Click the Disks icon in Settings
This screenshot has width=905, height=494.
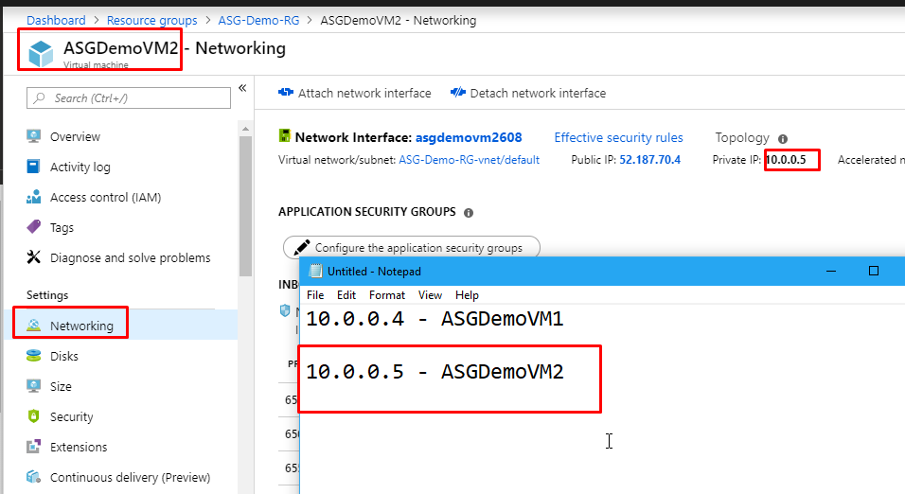pos(34,356)
